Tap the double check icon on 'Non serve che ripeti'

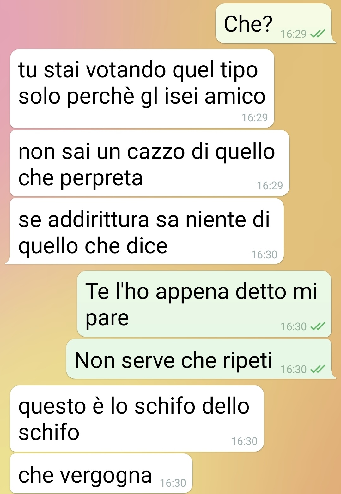pyautogui.click(x=318, y=369)
